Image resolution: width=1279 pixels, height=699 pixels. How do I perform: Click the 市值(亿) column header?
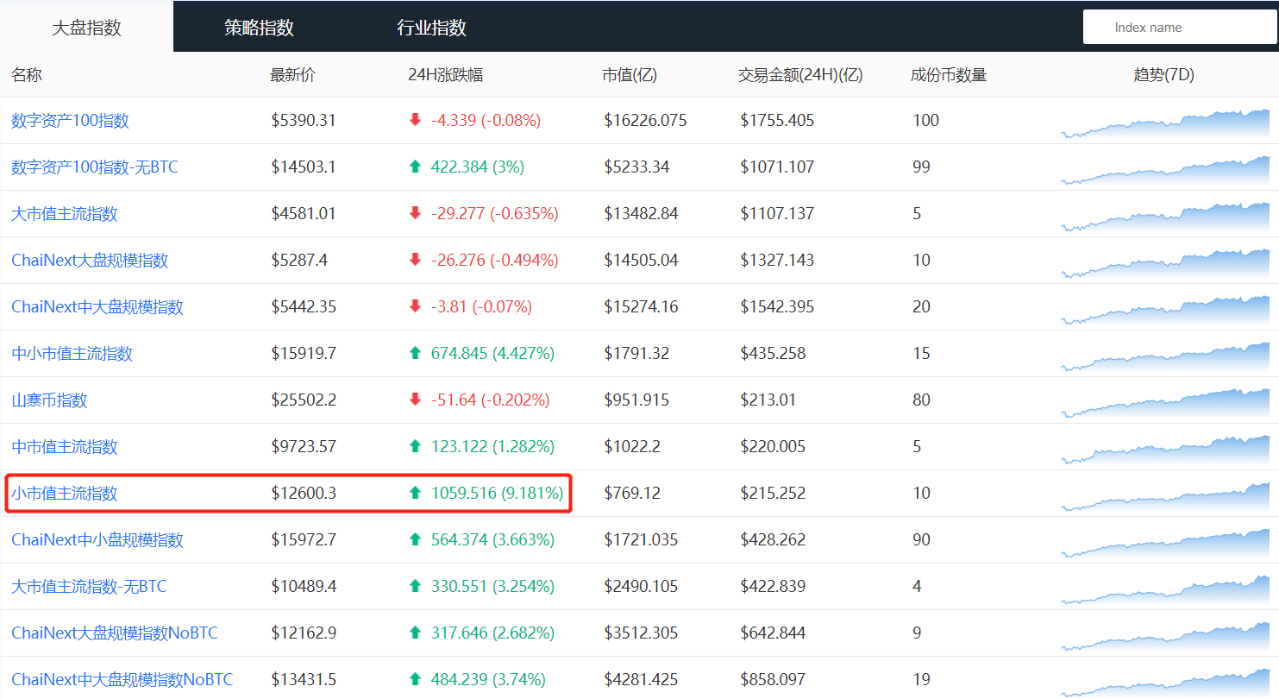click(630, 75)
